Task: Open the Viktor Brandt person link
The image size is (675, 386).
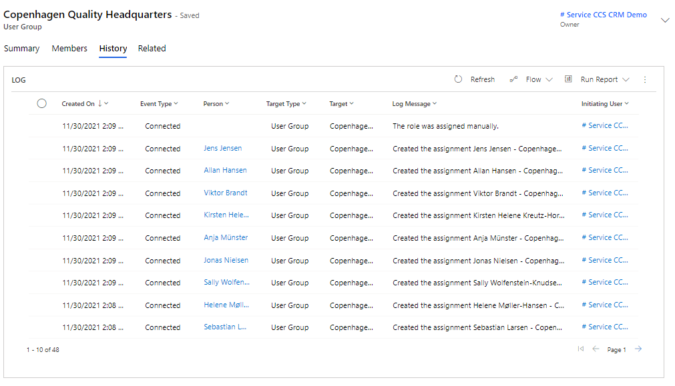Action: point(226,193)
